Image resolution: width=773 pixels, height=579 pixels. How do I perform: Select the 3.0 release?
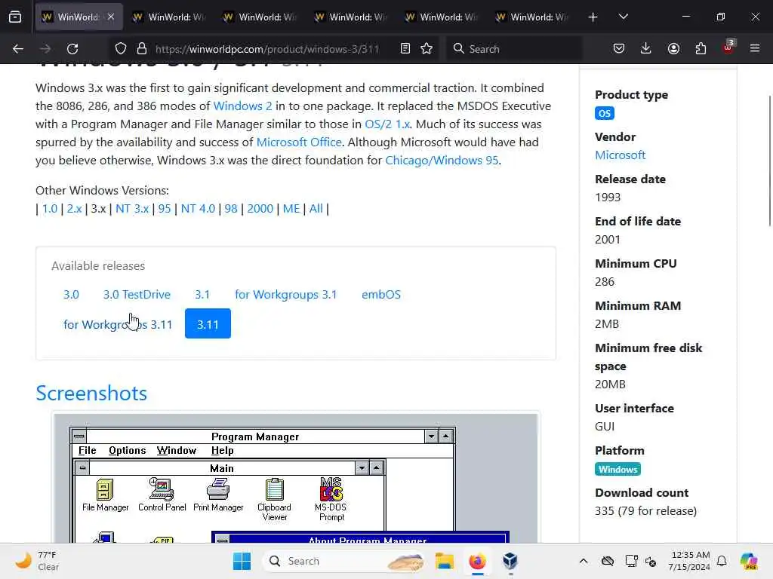71,295
